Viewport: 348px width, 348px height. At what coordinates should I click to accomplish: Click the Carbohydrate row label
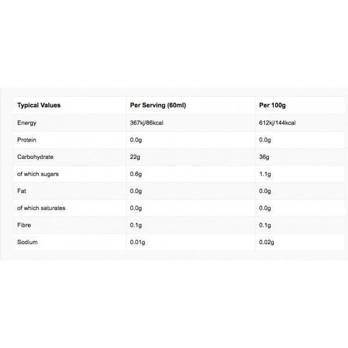point(36,157)
